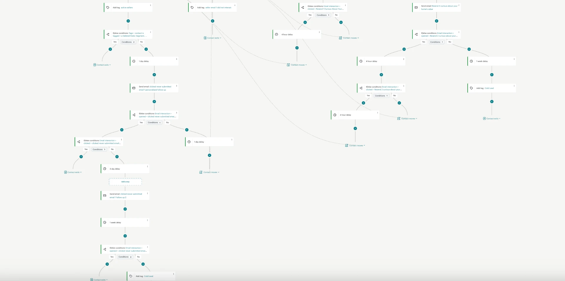
Task: Select the 3 day delay step card
Action: 125,169
